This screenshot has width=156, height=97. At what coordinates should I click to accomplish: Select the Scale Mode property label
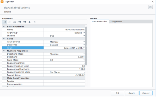(x=13, y=60)
